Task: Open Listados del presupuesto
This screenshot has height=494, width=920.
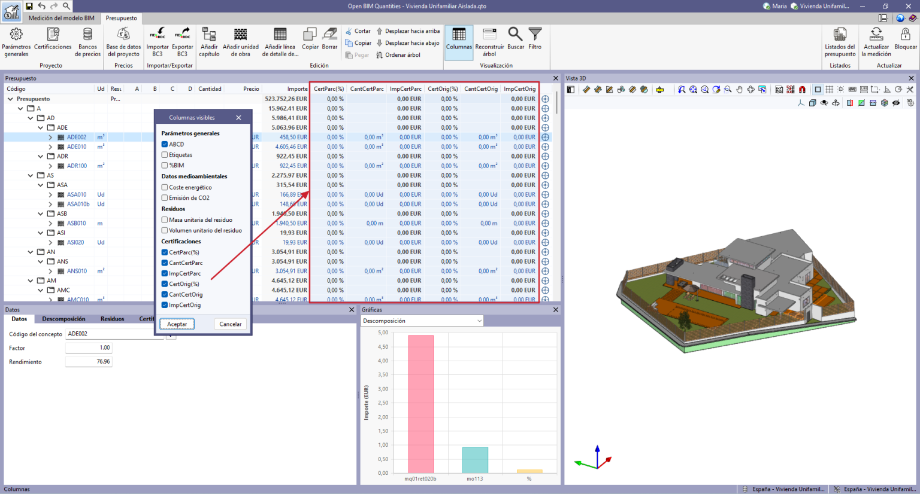Action: tap(840, 42)
